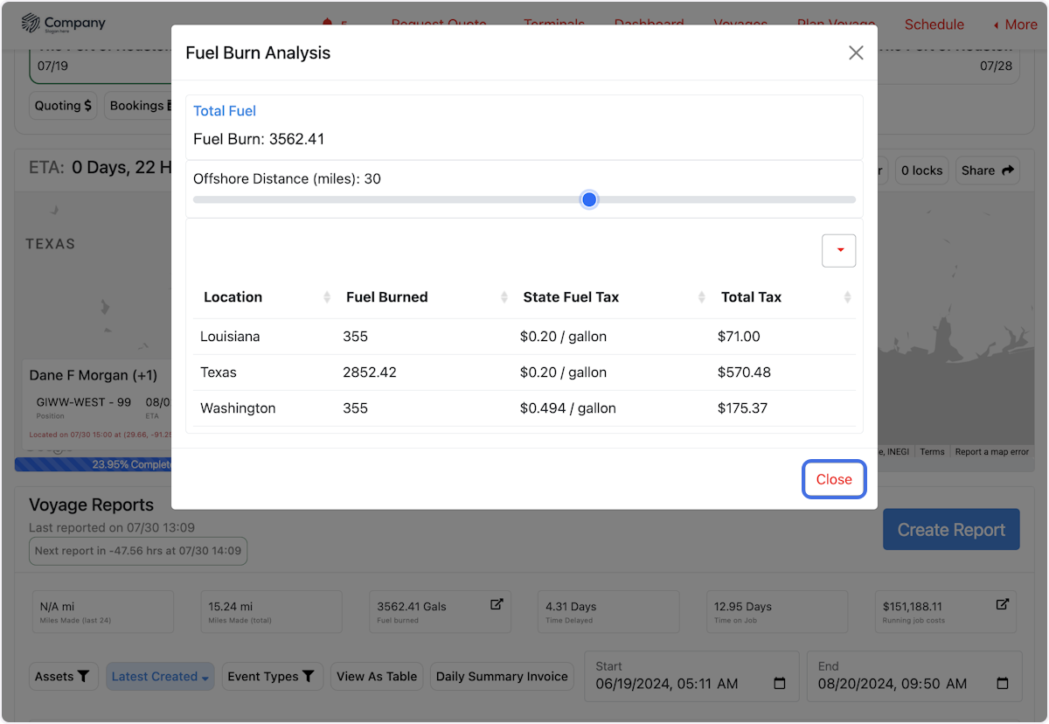Click the Create Report button
This screenshot has width=1049, height=724.
951,530
